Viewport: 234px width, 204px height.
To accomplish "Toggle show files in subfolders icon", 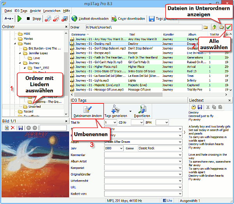I will (222, 27).
